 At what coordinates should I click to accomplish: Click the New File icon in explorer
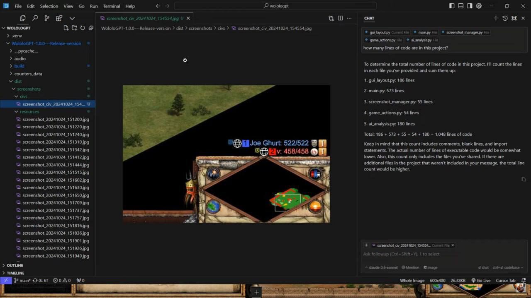[x=66, y=28]
